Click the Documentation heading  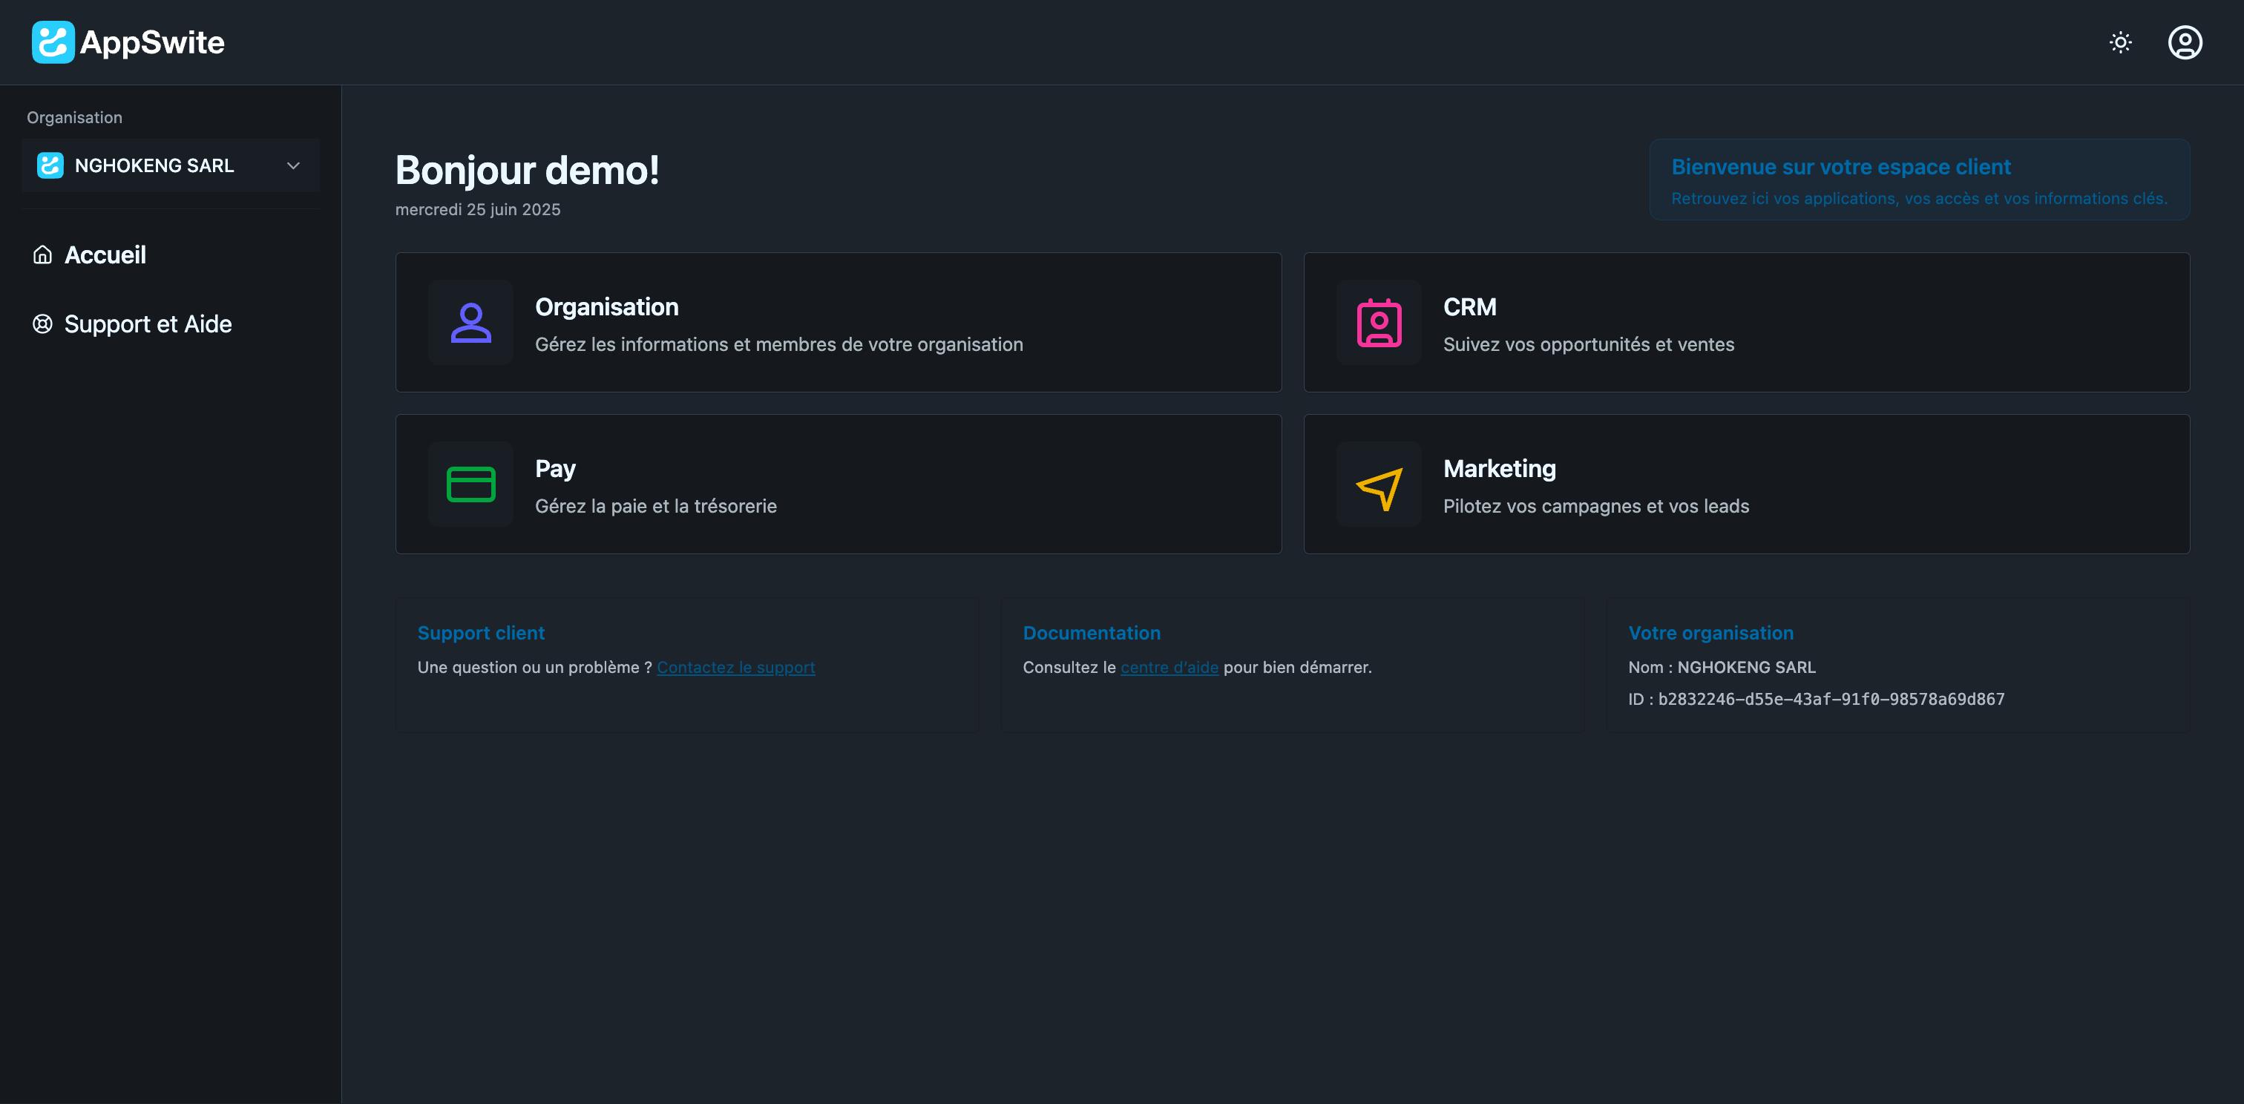tap(1092, 633)
